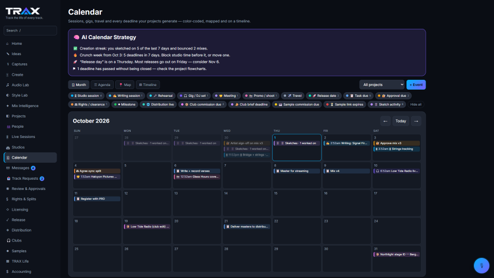Toggle the Milestone filter chip
494x278 pixels.
coord(125,105)
